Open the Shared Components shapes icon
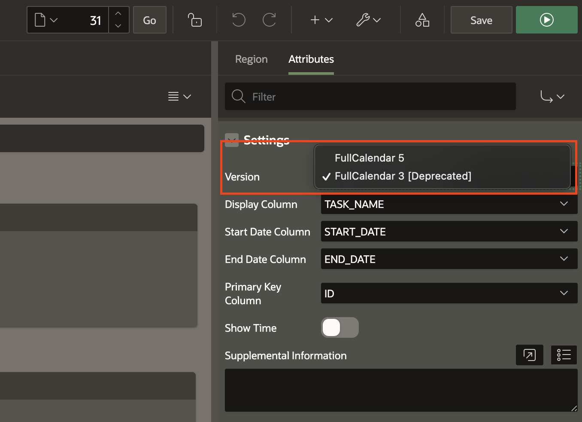Screen dimensions: 582x422 (x=422, y=20)
